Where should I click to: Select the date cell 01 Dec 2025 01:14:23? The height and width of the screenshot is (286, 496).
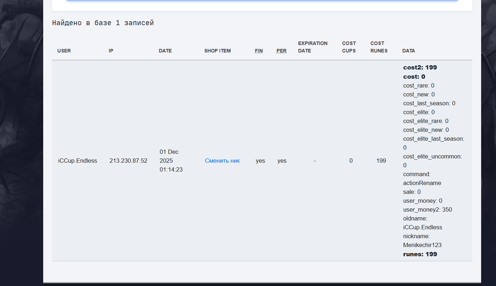coord(171,161)
